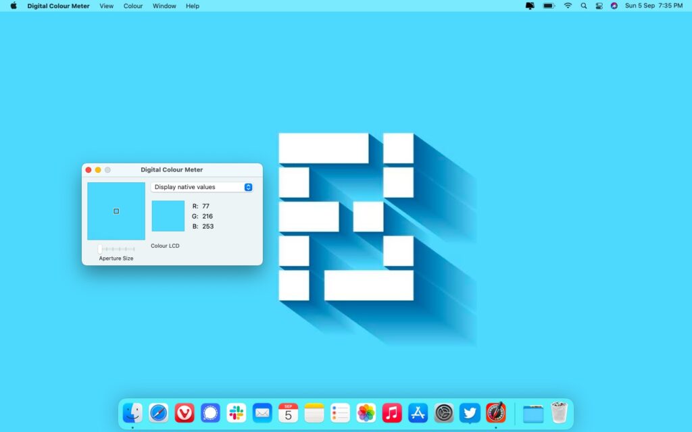692x432 pixels.
Task: Click the Wi-Fi status icon
Action: click(x=568, y=6)
